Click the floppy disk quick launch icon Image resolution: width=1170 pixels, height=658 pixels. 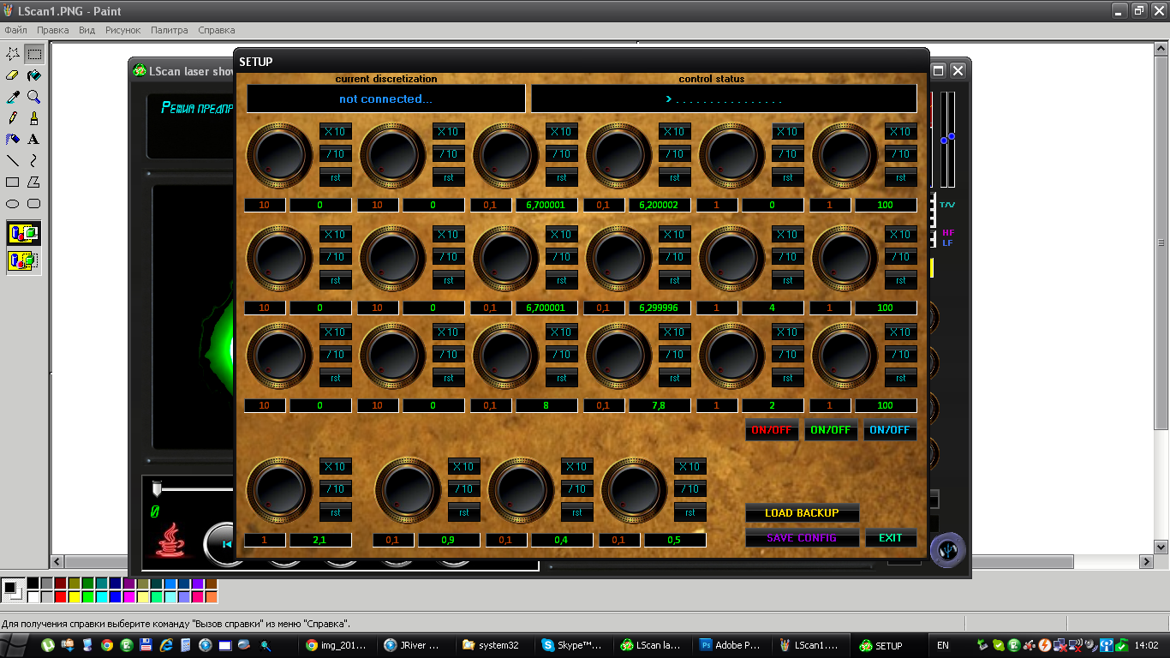coord(146,645)
